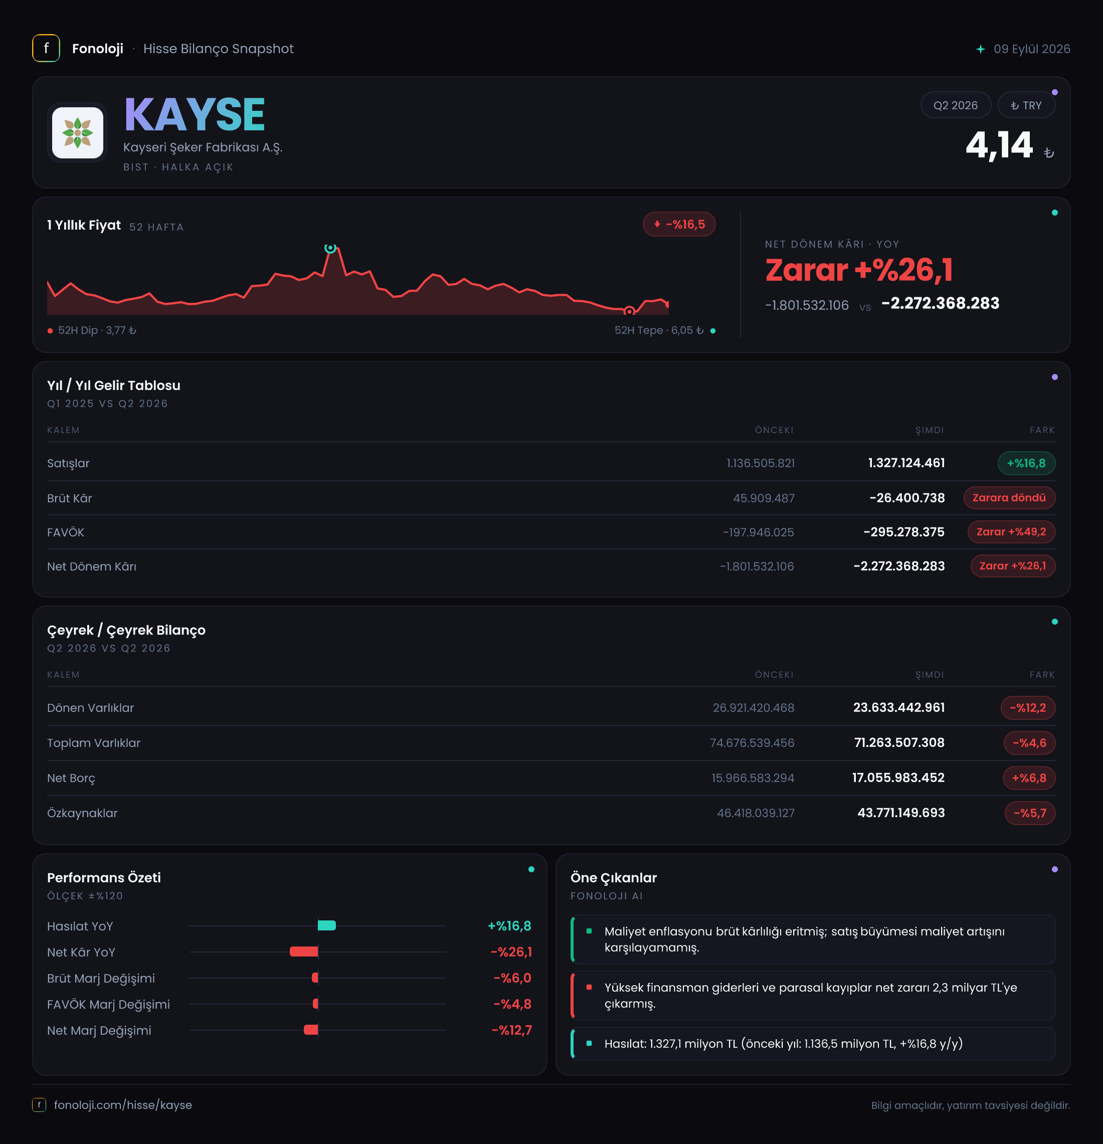Click the Net Kâr YoY red bar
1103x1144 pixels.
click(304, 952)
